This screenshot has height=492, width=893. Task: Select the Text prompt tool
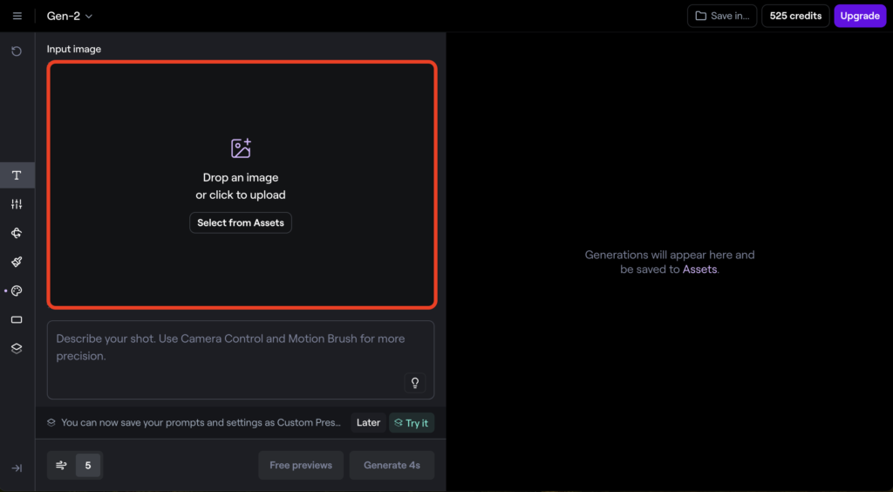coord(17,175)
